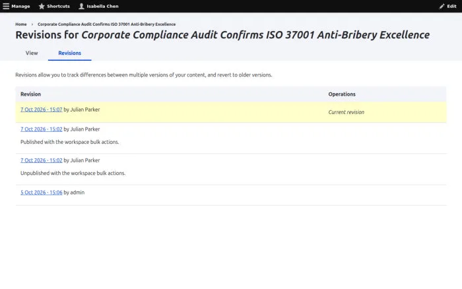Click the Edit pencil icon
Viewport: 462px width, 289px height.
pyautogui.click(x=442, y=6)
